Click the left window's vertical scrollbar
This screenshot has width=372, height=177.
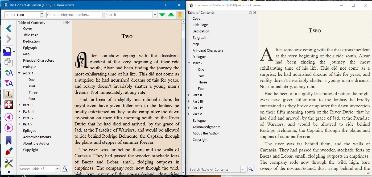184,97
